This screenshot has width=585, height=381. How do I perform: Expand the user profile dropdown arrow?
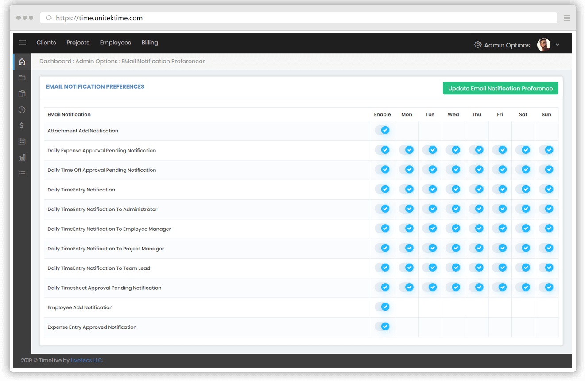(558, 45)
